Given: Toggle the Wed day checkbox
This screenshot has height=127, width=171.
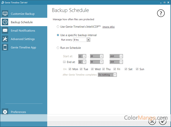Looking at the screenshot, I should click(x=93, y=69).
